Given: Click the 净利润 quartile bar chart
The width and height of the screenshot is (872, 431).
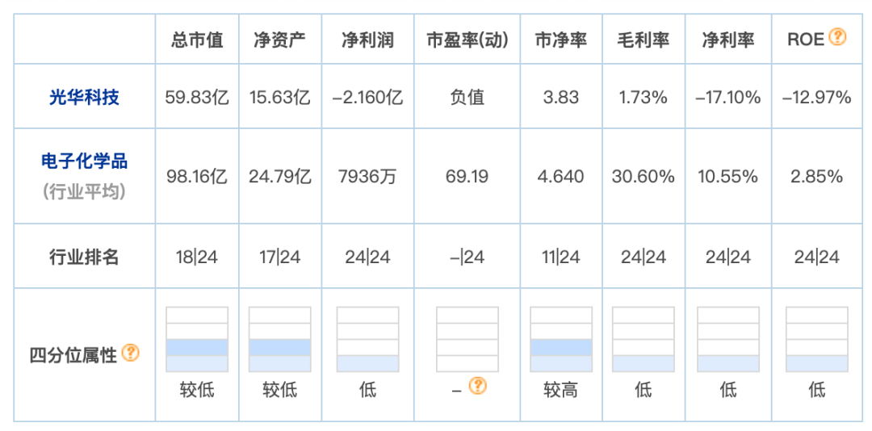Looking at the screenshot, I should pyautogui.click(x=367, y=339).
